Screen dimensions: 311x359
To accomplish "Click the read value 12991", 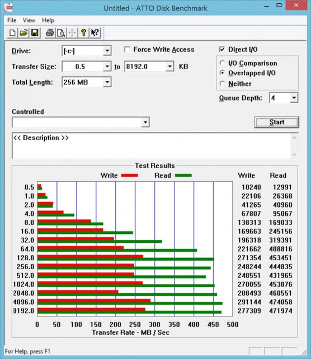I will [x=282, y=187].
